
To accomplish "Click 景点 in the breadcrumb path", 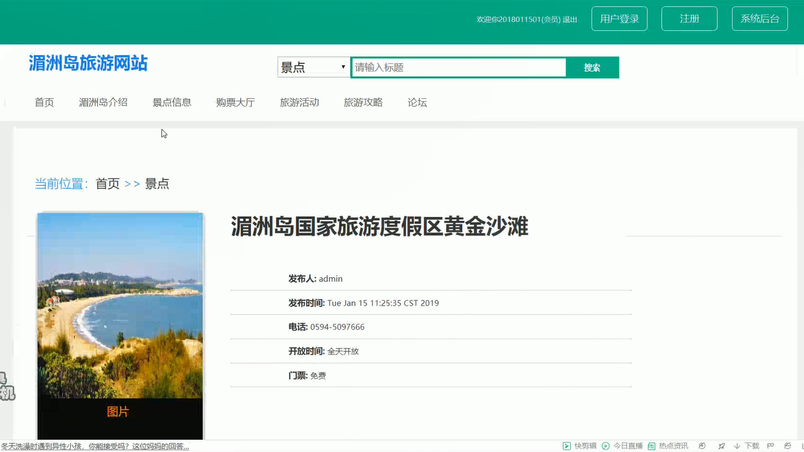I will tap(157, 184).
